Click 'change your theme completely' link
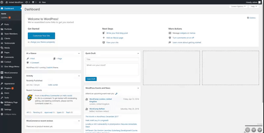 click(43, 42)
